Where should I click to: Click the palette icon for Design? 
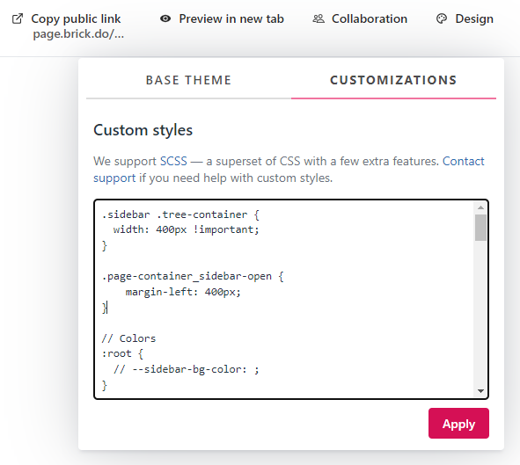442,18
